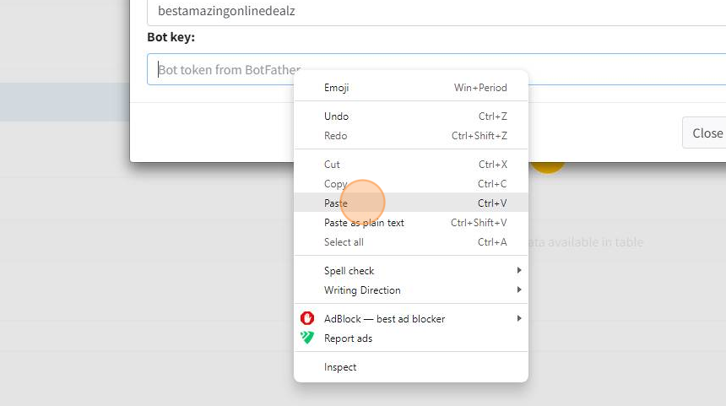The width and height of the screenshot is (726, 406).
Task: Open the Spell check menu entry
Action: click(x=410, y=271)
